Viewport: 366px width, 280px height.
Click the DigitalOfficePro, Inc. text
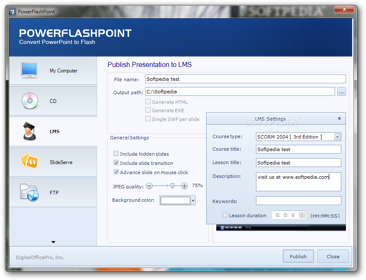[x=40, y=257]
